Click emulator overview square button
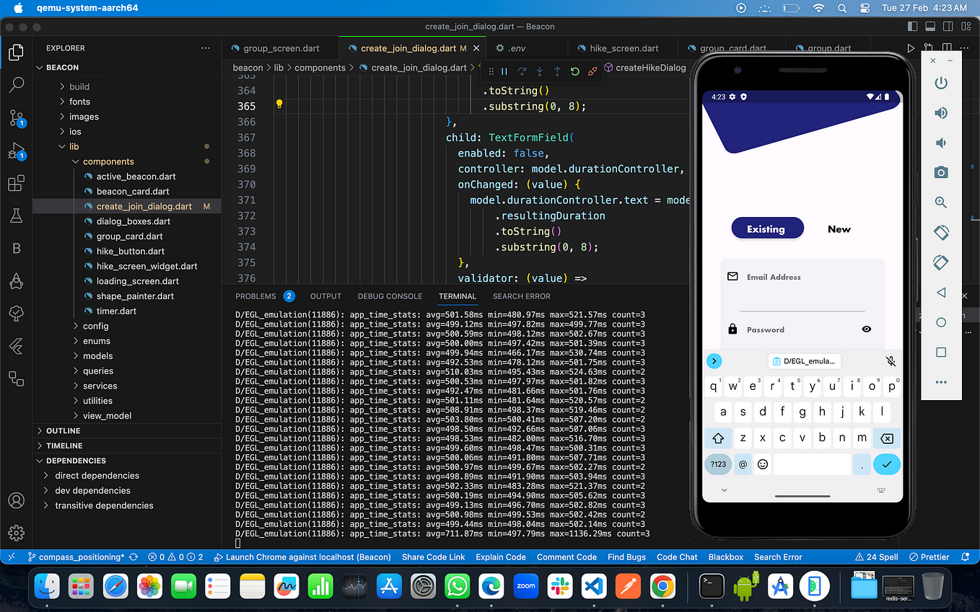This screenshot has width=980, height=612. click(x=941, y=352)
